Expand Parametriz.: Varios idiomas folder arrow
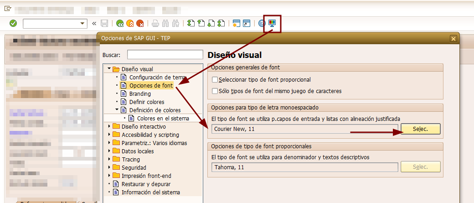The height and width of the screenshot is (203, 474). tap(109, 143)
